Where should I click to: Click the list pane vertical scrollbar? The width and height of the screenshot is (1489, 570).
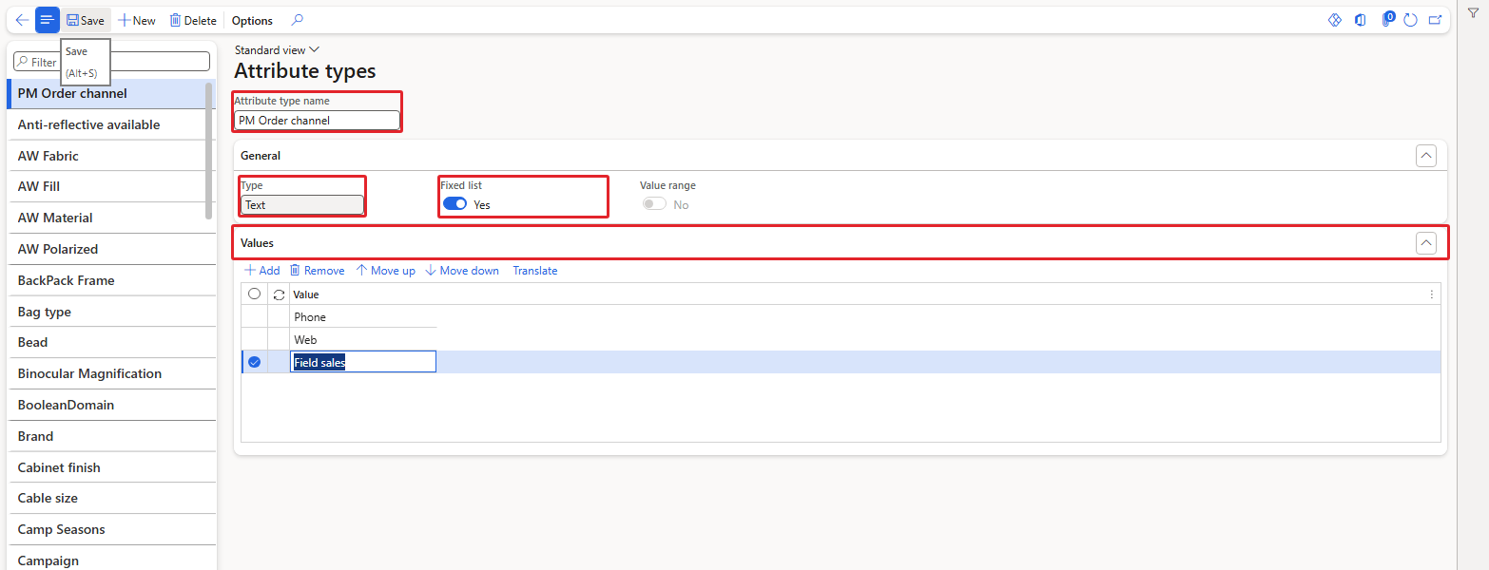pyautogui.click(x=209, y=152)
